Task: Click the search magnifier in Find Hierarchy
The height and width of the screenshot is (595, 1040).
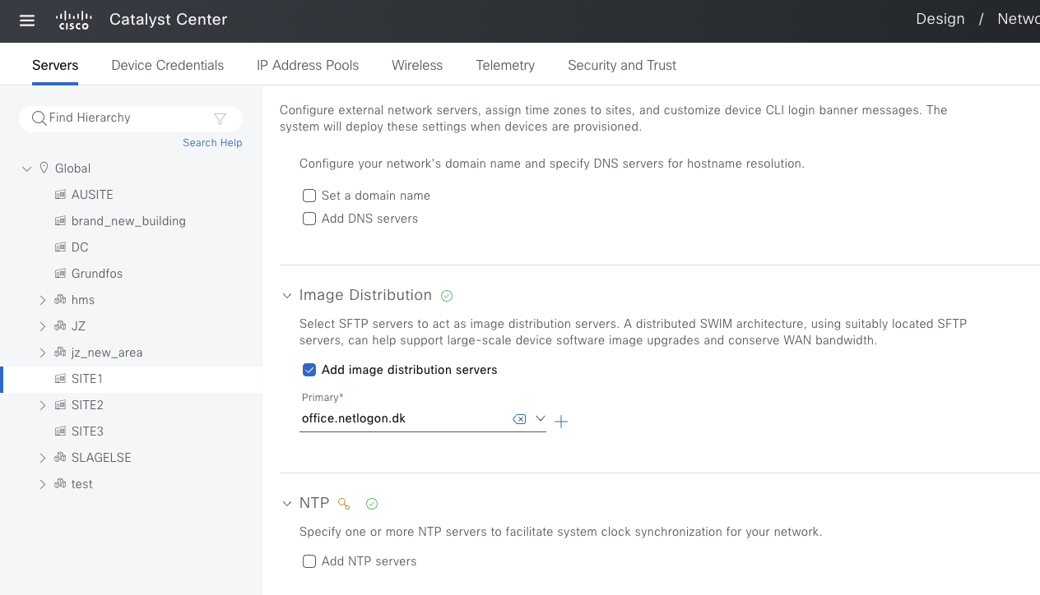Action: 39,118
